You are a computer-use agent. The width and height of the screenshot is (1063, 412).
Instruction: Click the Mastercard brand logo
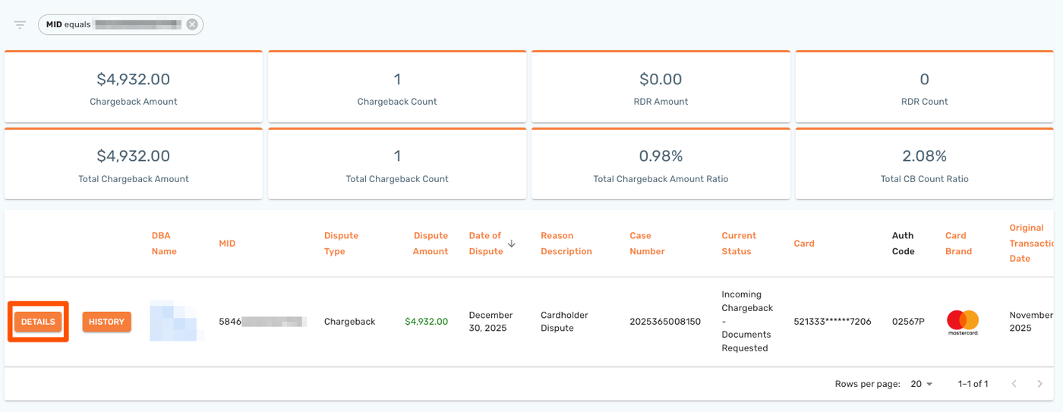(x=963, y=322)
